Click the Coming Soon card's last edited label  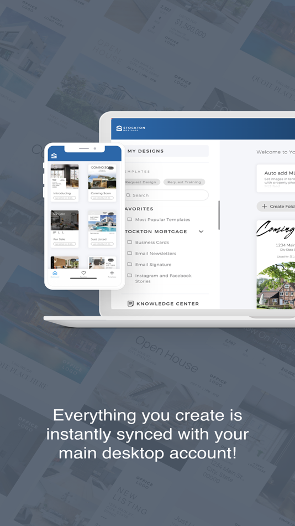[x=102, y=198]
